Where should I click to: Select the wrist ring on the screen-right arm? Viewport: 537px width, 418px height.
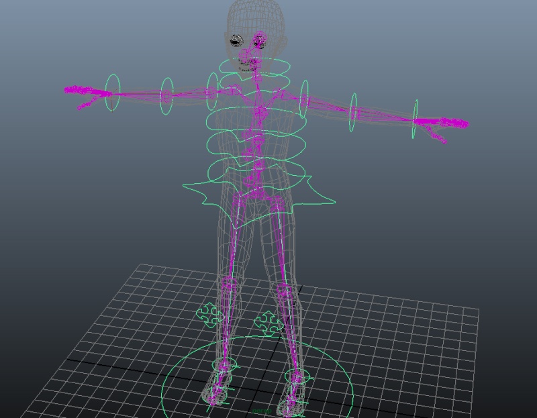(415, 119)
